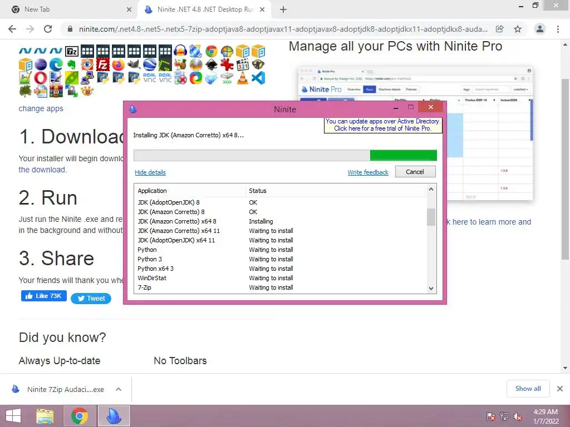Click the GIMP mascot icon
This screenshot has width=570, height=427.
click(134, 64)
